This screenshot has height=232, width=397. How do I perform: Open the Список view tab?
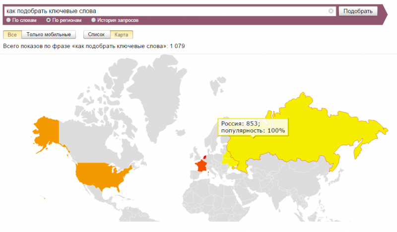96,35
